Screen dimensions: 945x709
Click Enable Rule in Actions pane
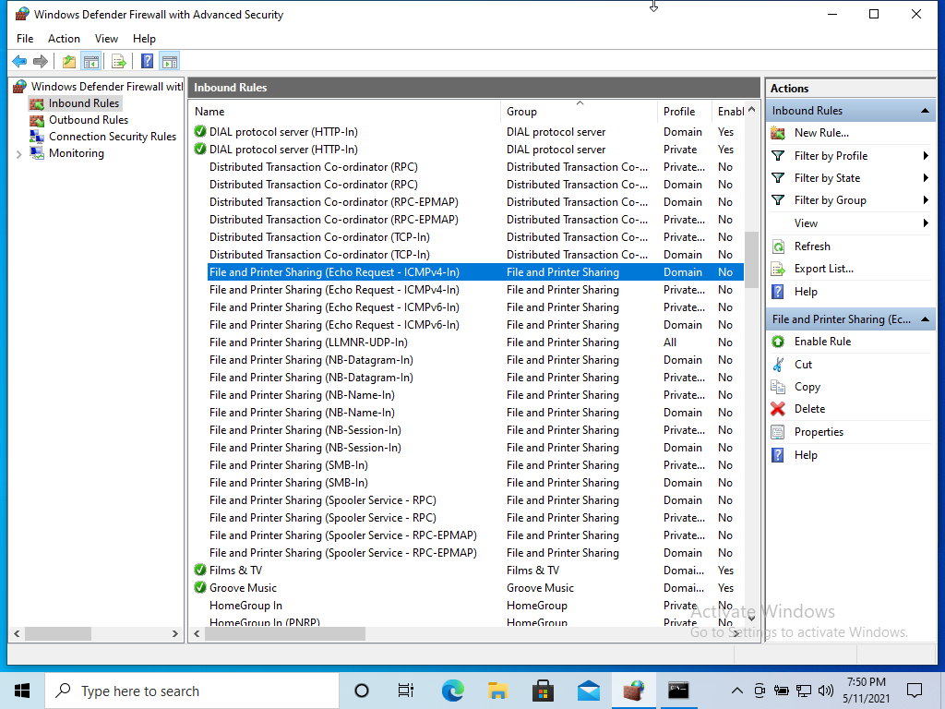click(x=822, y=342)
